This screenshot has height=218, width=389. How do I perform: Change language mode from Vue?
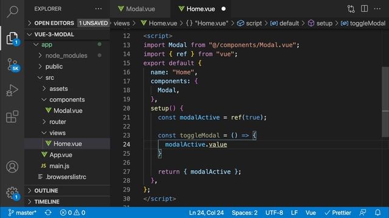click(311, 213)
